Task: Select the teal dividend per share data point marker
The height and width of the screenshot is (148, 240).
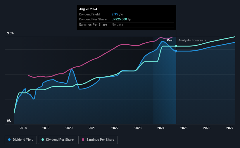Action: coord(176,46)
